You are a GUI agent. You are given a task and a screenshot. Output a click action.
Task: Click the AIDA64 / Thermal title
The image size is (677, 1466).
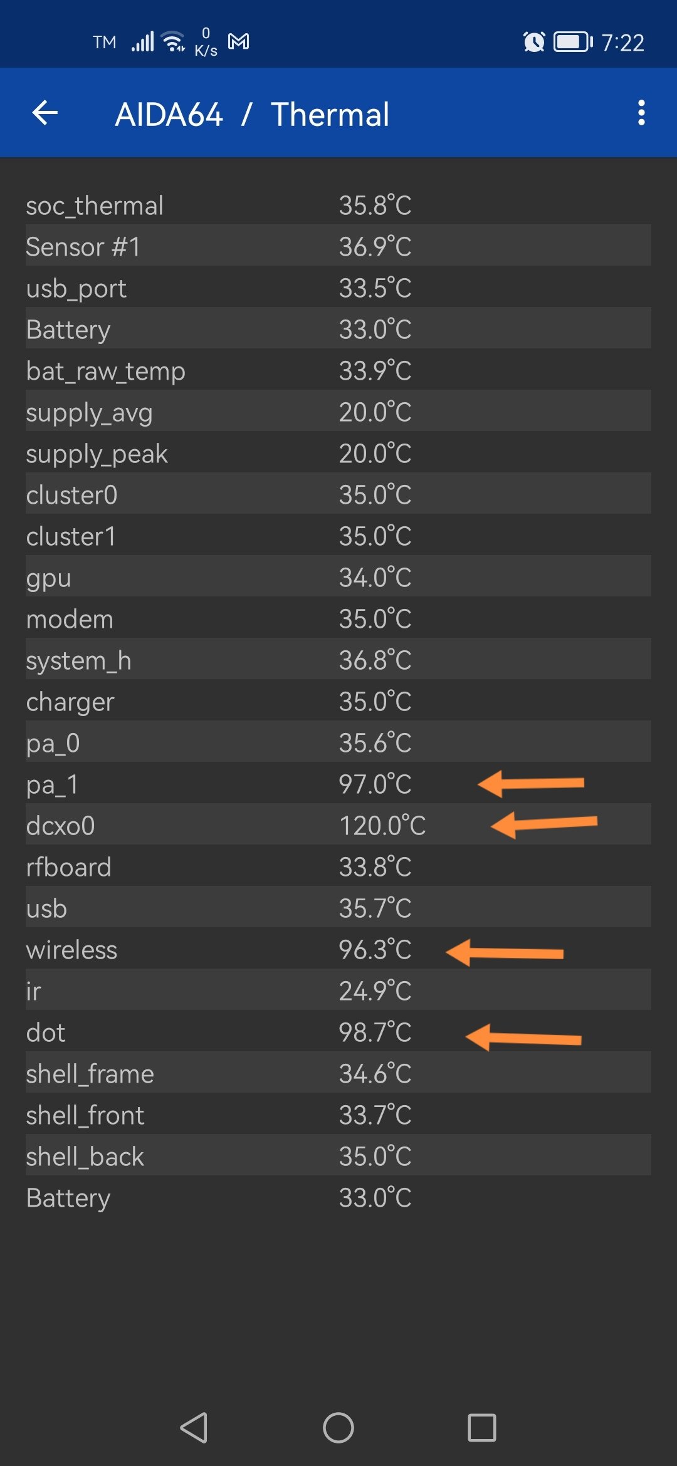click(x=252, y=114)
